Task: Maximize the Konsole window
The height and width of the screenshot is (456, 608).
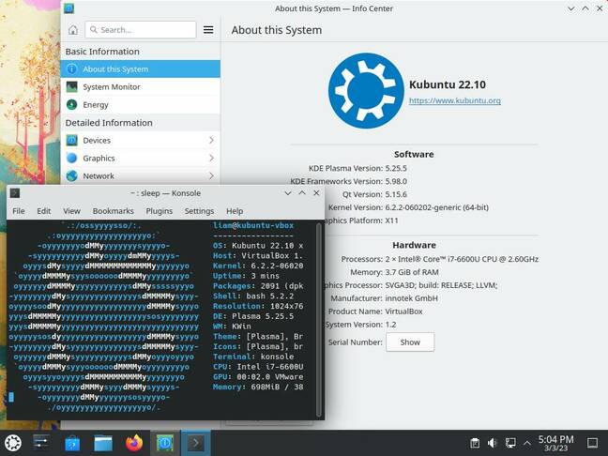Action: tap(302, 193)
